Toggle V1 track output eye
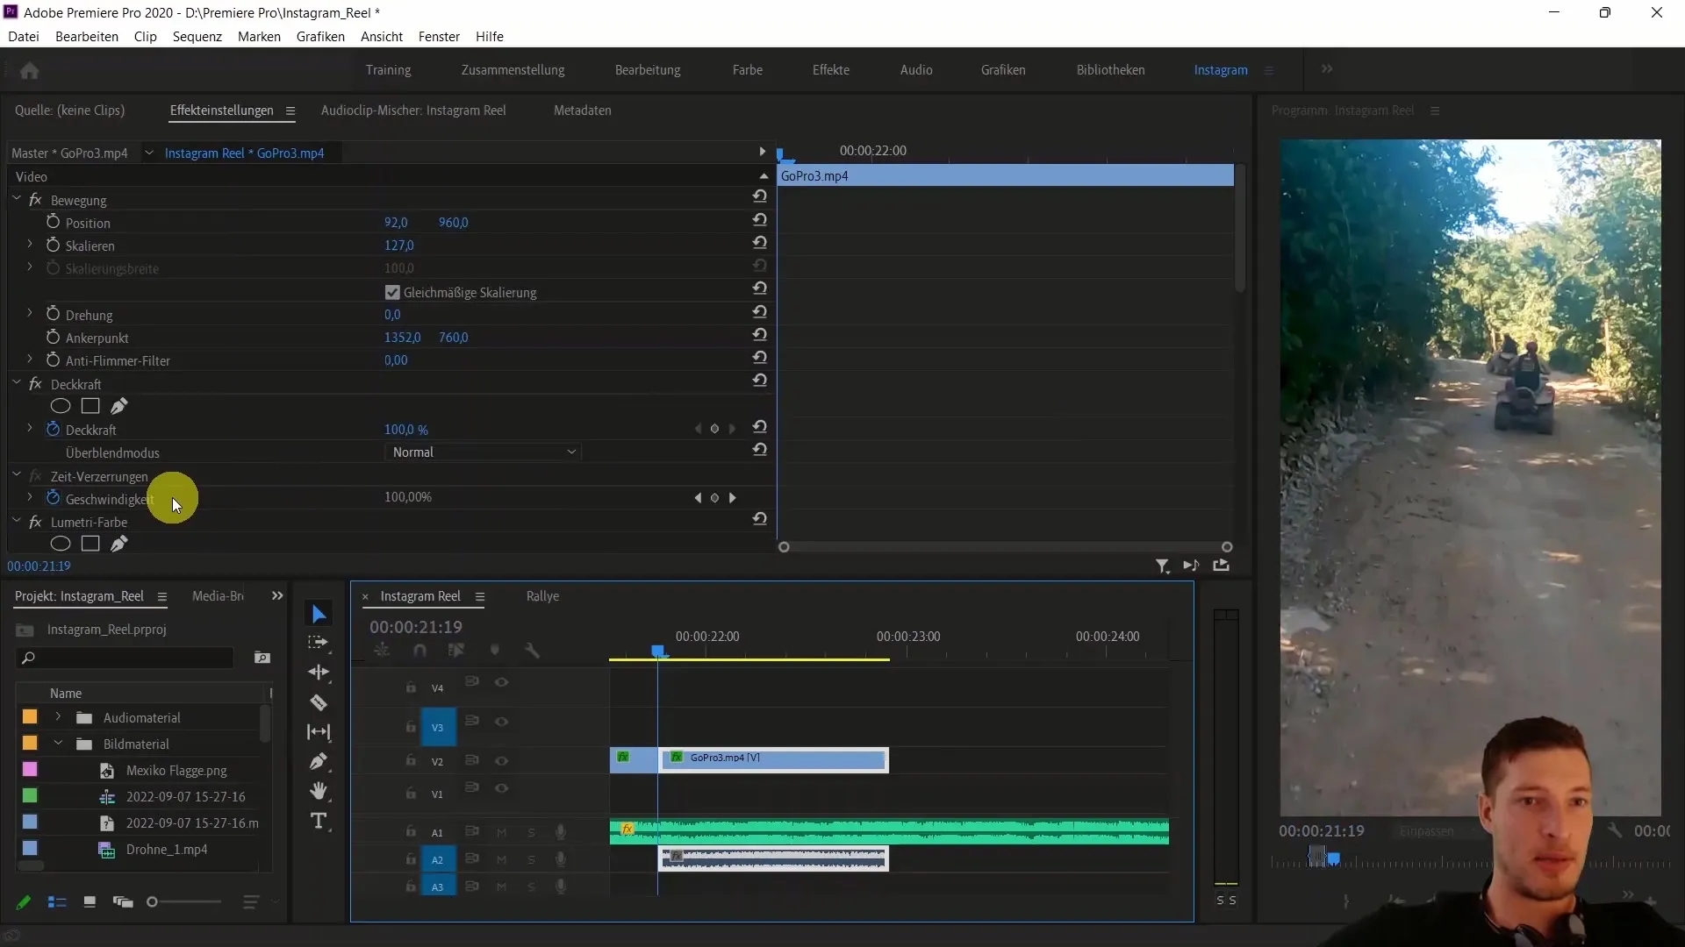 [x=501, y=789]
